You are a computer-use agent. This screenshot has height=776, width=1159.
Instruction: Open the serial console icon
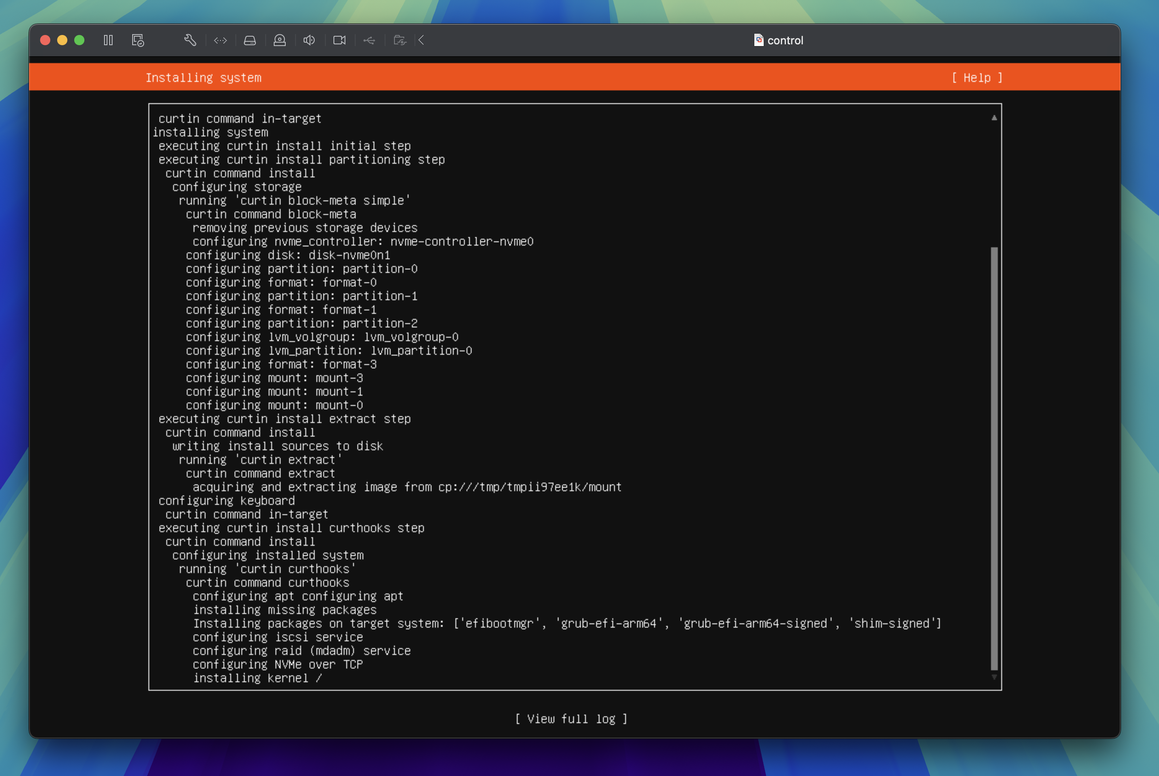pyautogui.click(x=220, y=40)
